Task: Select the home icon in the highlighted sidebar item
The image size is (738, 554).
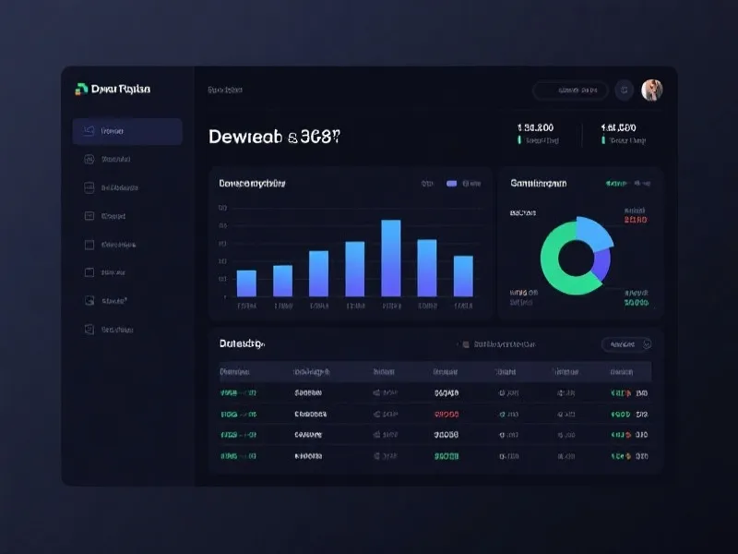Action: (89, 132)
